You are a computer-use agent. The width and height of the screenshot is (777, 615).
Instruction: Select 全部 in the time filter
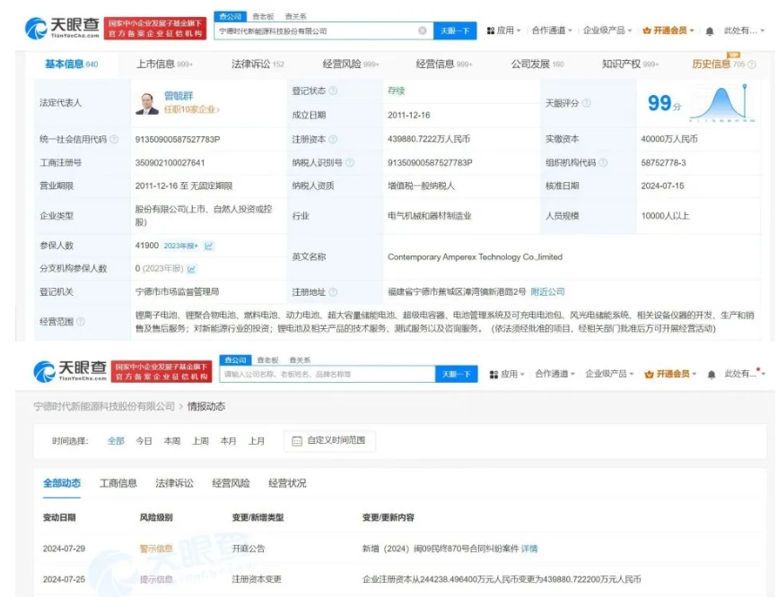(x=116, y=441)
